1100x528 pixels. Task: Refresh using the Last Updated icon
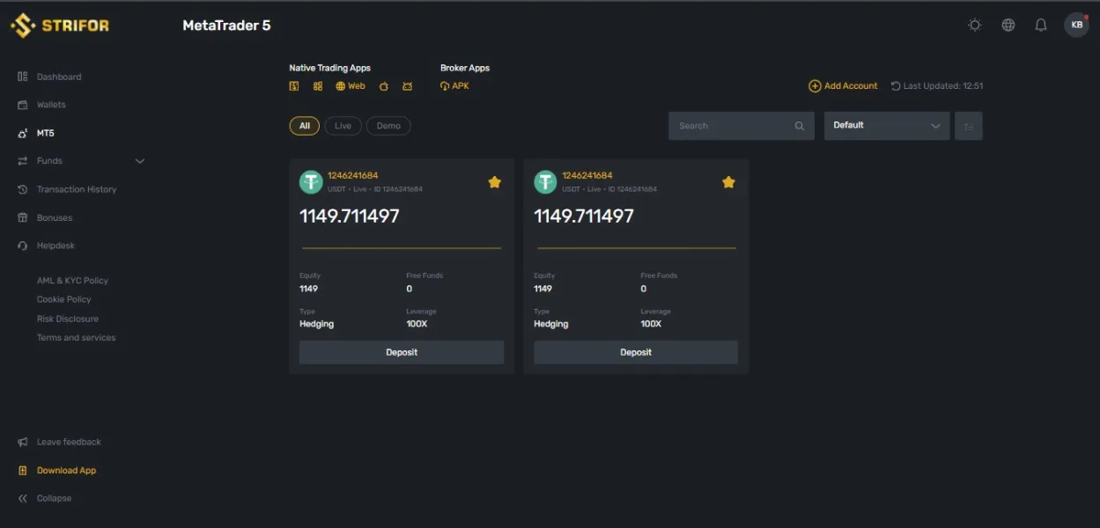point(896,86)
